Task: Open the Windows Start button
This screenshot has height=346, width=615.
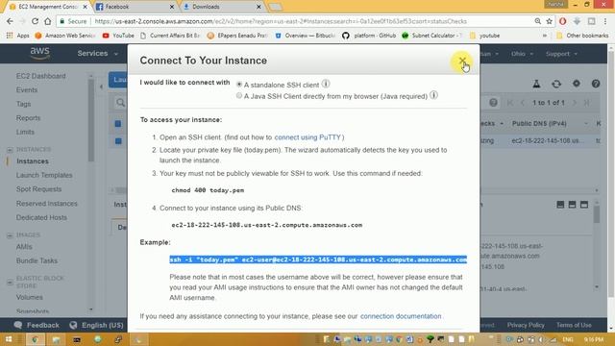Action: click(x=9, y=339)
